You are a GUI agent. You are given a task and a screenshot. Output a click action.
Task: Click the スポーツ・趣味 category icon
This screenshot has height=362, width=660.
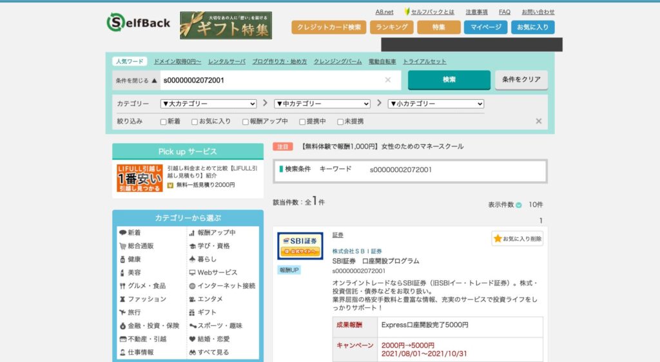point(193,326)
